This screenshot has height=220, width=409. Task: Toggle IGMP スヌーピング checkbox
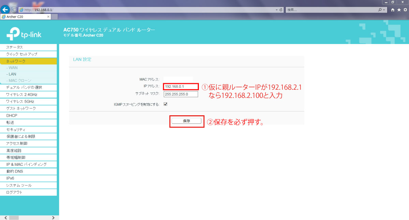(x=165, y=104)
